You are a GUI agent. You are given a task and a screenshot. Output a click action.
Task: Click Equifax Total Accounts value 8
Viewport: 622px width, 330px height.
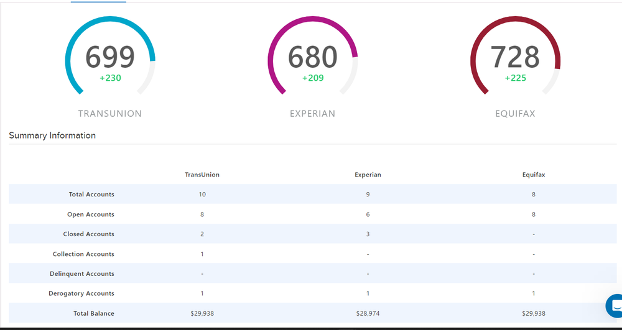(x=534, y=195)
